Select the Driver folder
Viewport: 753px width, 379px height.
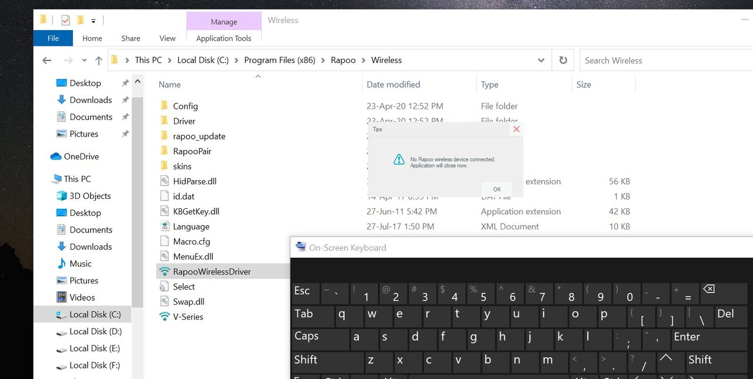[x=184, y=121]
